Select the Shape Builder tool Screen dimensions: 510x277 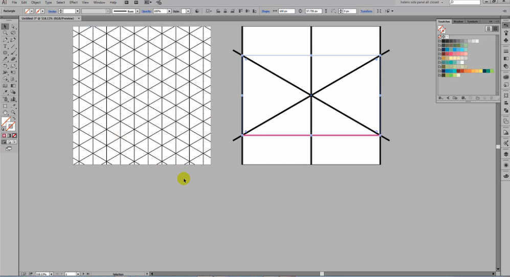5,79
